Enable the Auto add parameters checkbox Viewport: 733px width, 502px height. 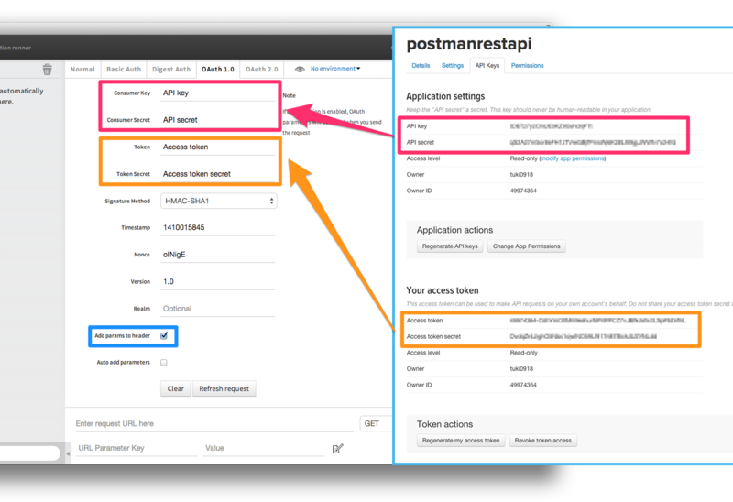click(164, 362)
